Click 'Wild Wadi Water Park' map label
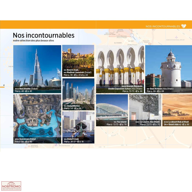 click(34, 146)
